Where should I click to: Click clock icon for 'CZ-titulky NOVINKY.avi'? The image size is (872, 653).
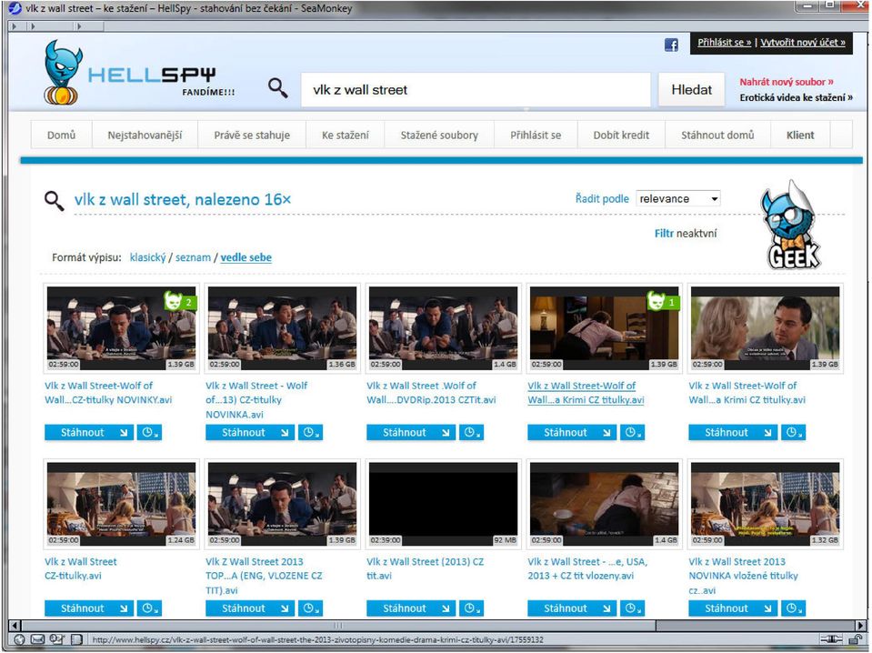pyautogui.click(x=149, y=432)
